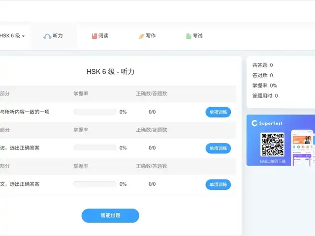Click the QR code in the SuperTest banner
The width and height of the screenshot is (315, 236).
(x=272, y=145)
